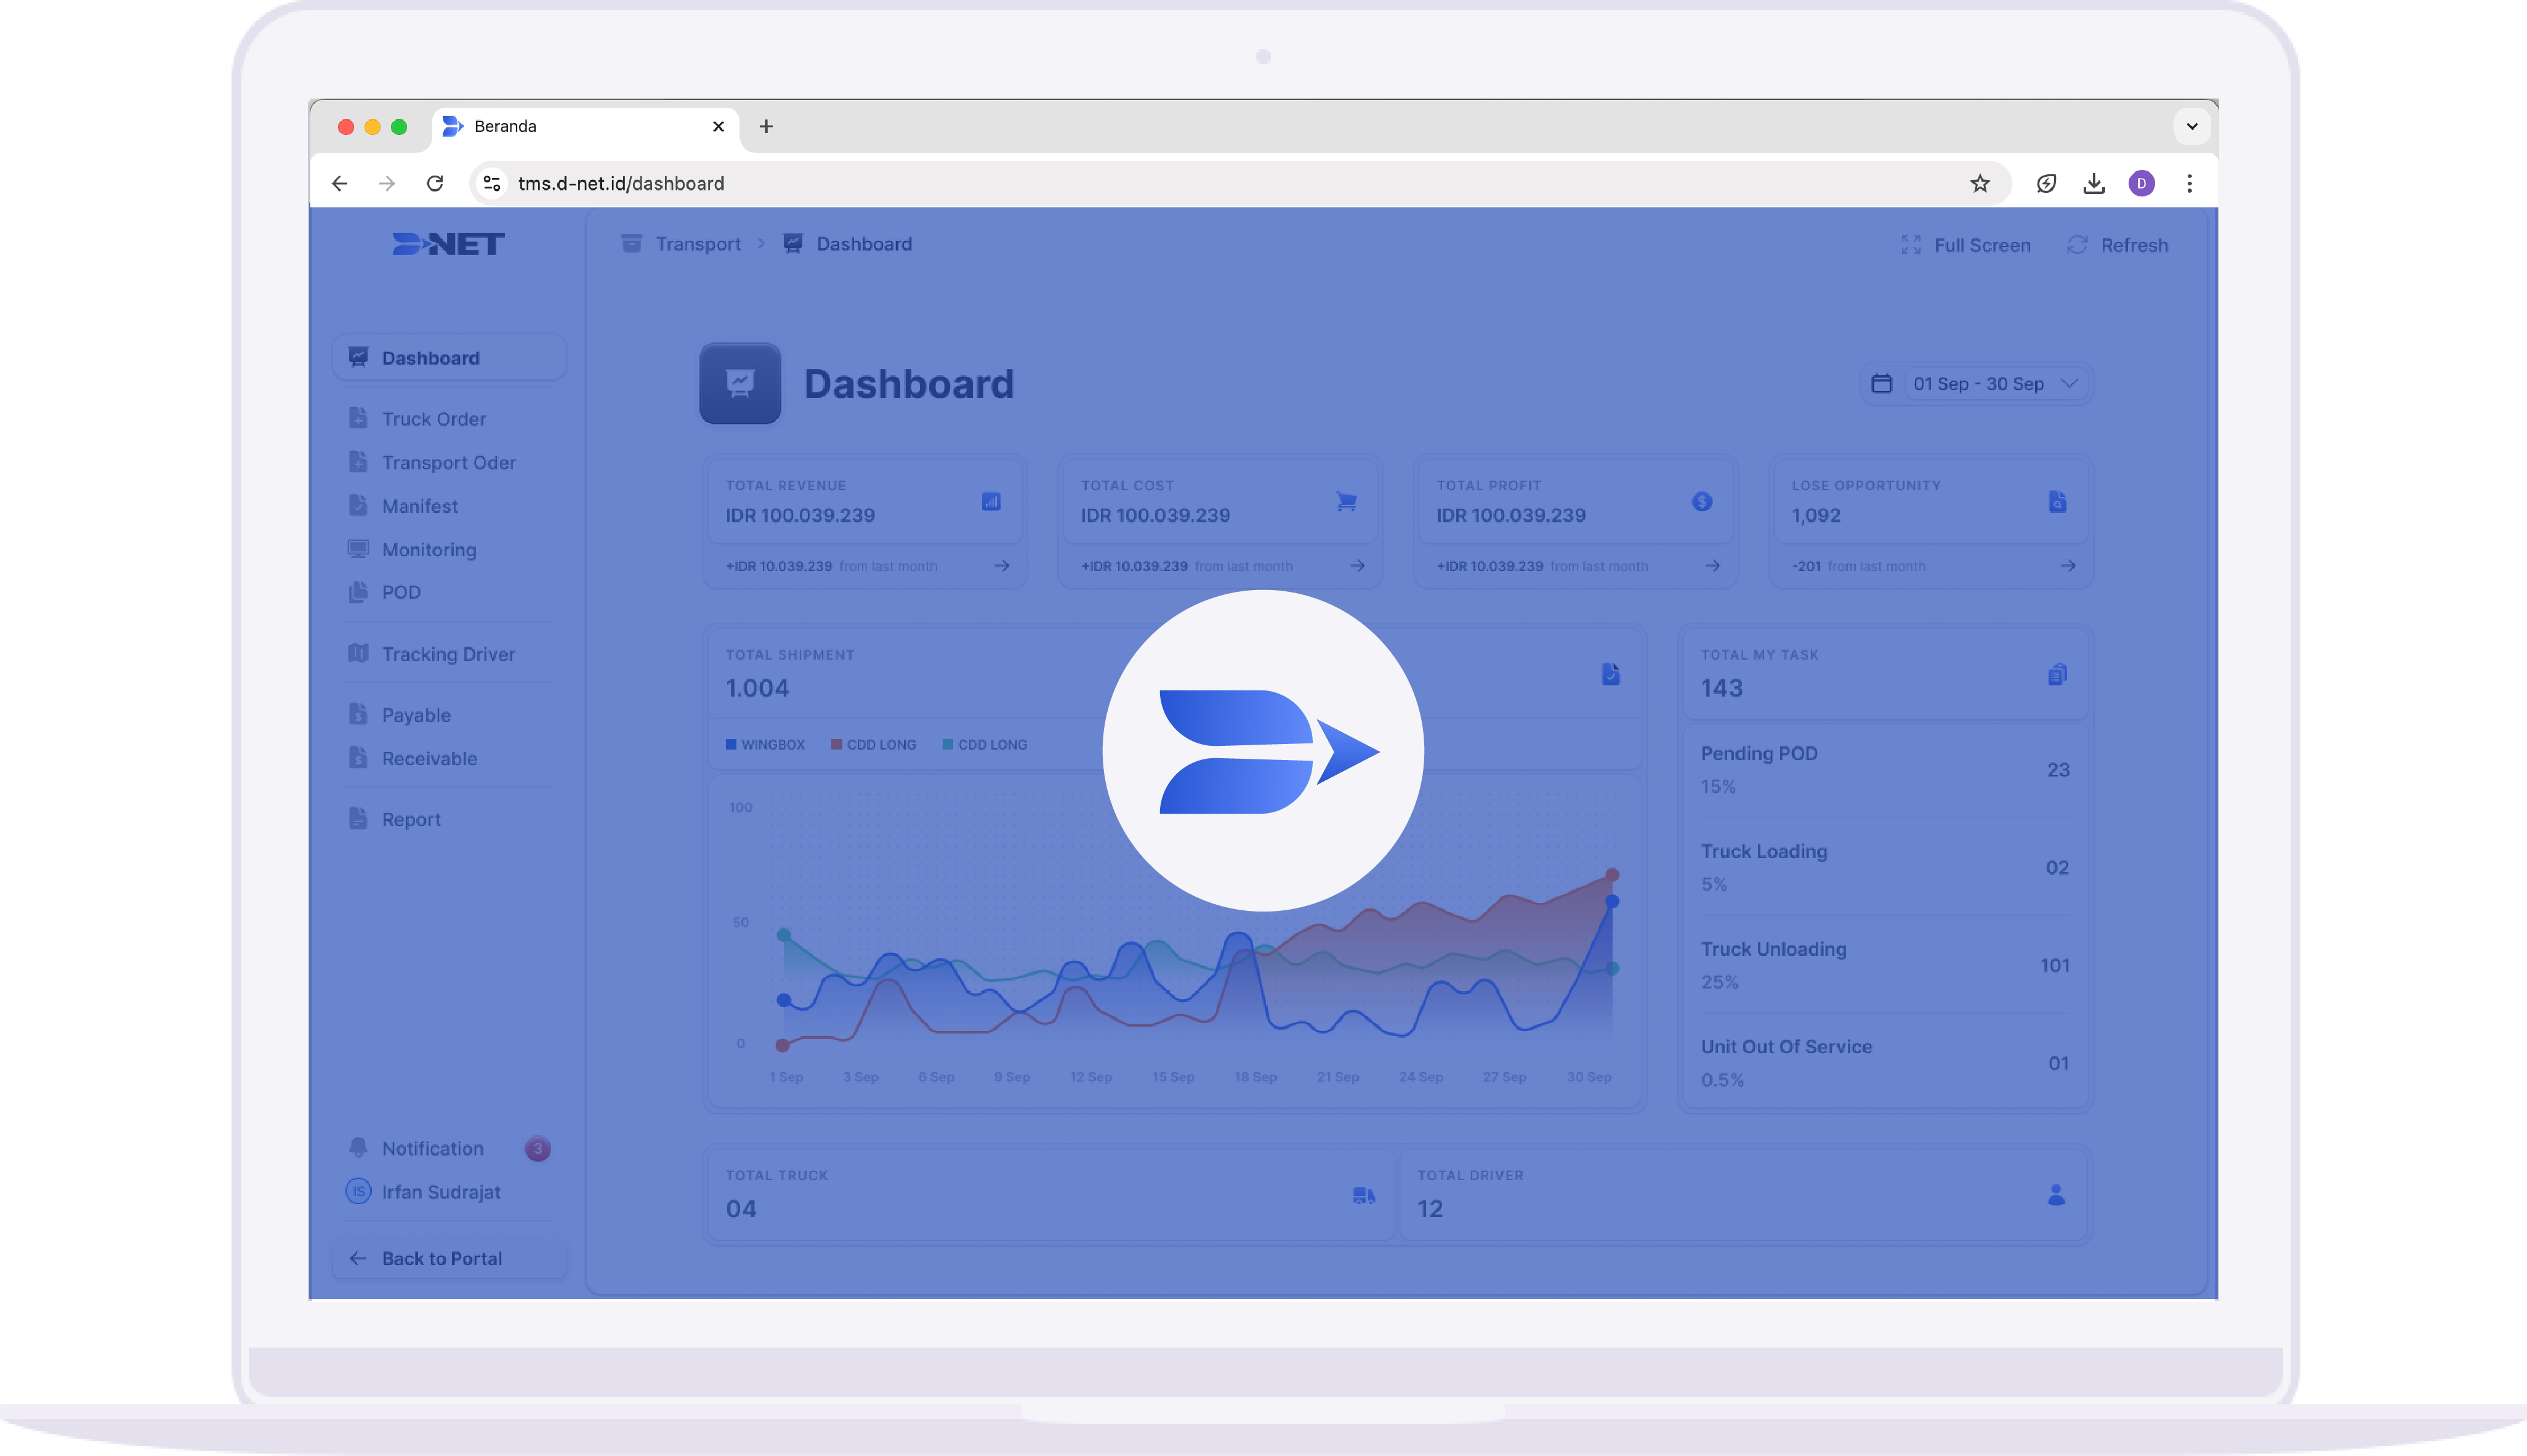This screenshot has height=1456, width=2527.
Task: Expand the browser tab search chevron
Action: point(2191,127)
